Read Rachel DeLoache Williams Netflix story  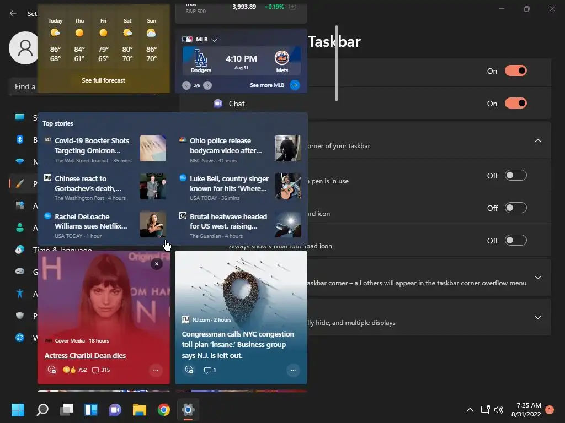(91, 221)
